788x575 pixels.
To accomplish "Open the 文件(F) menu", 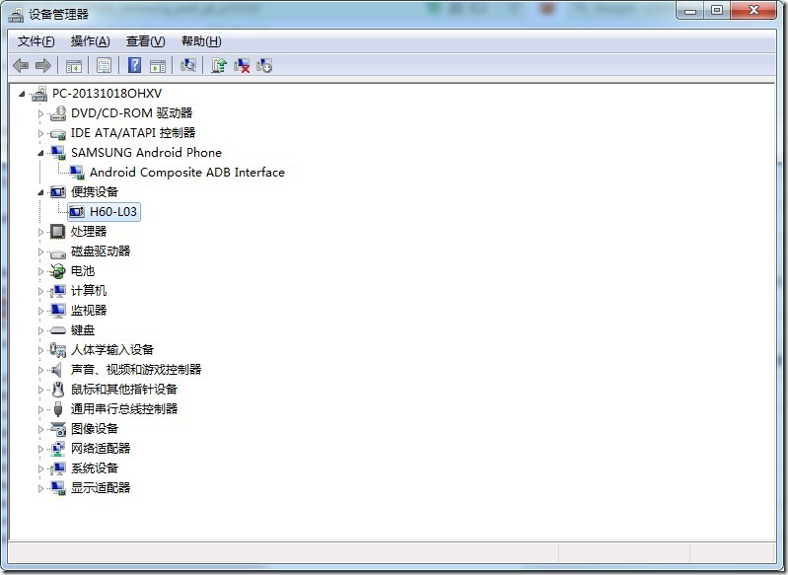I will point(36,41).
